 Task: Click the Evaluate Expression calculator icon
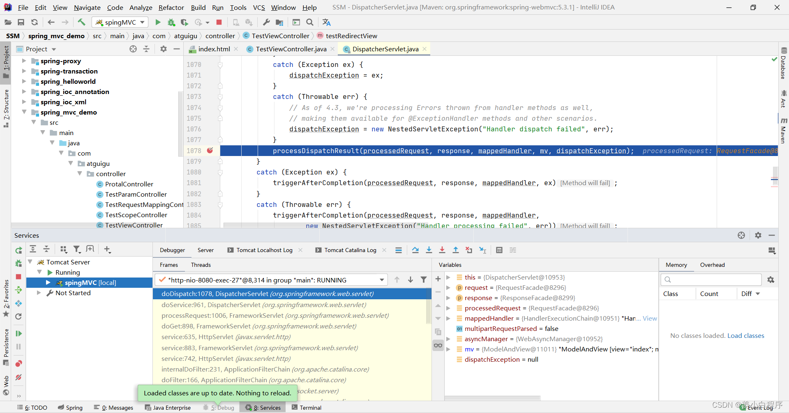[x=499, y=250]
